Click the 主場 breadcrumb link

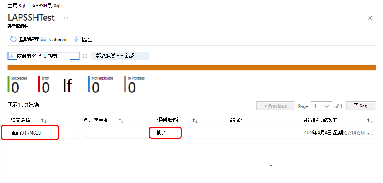coord(12,6)
